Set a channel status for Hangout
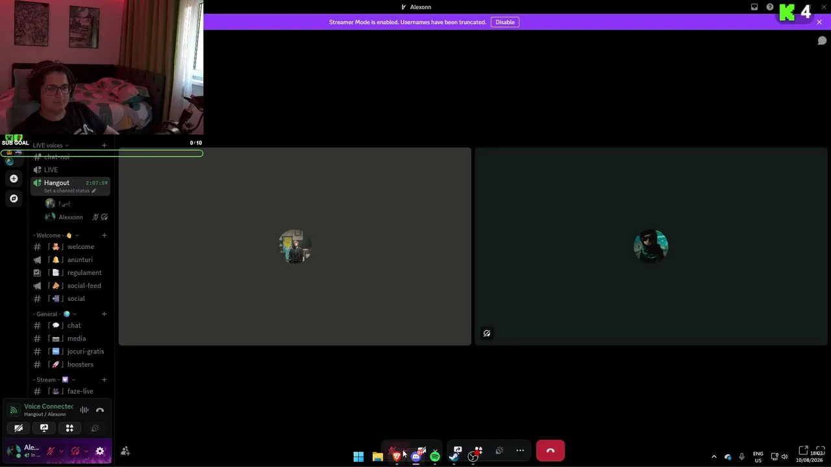 point(70,191)
